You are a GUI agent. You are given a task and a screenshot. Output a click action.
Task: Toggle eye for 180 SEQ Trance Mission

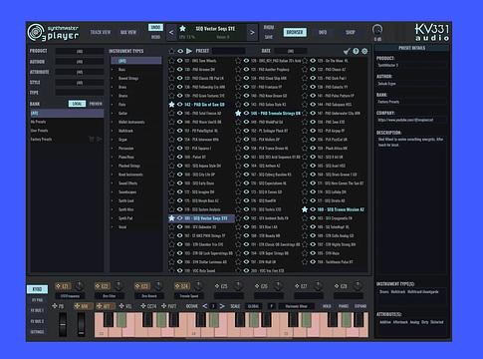313,209
